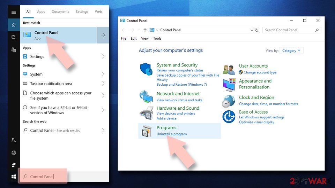Screen dimensions: 335x188
Task: Click Save backup copies with File History
Action: point(188,77)
